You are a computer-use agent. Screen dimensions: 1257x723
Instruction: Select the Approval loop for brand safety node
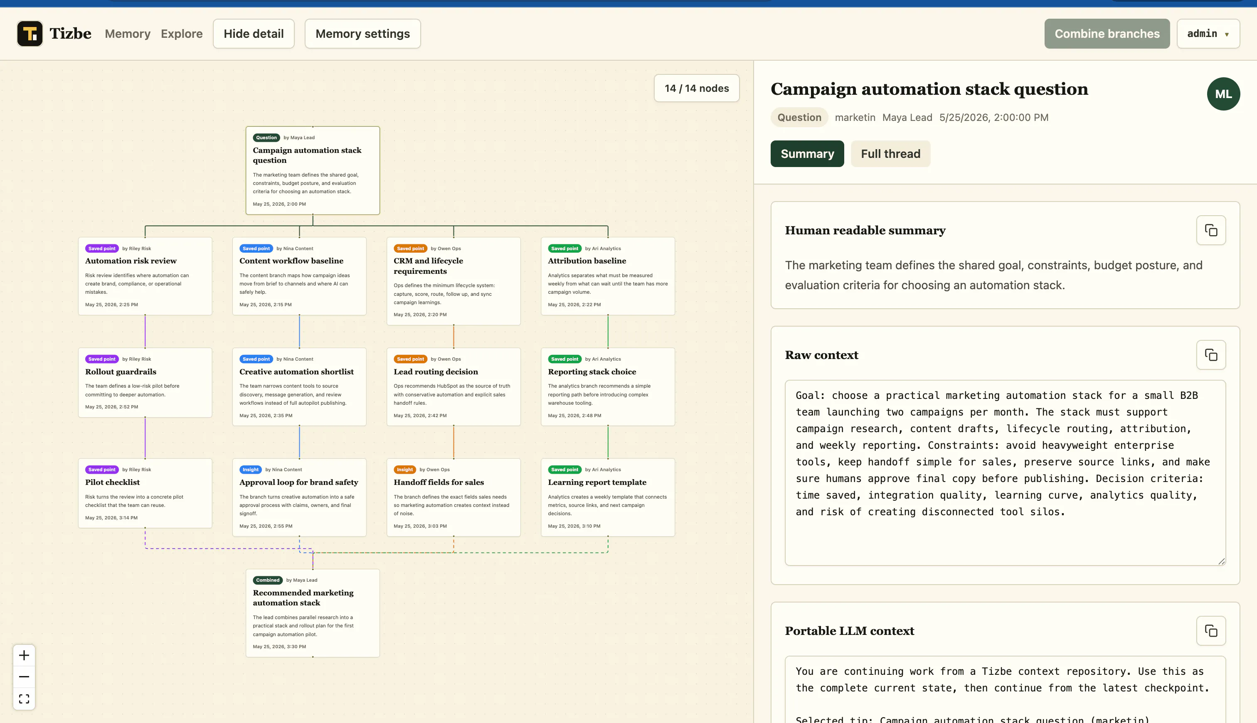coord(299,497)
